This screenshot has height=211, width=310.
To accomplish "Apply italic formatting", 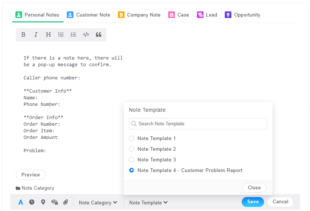I will [x=36, y=35].
